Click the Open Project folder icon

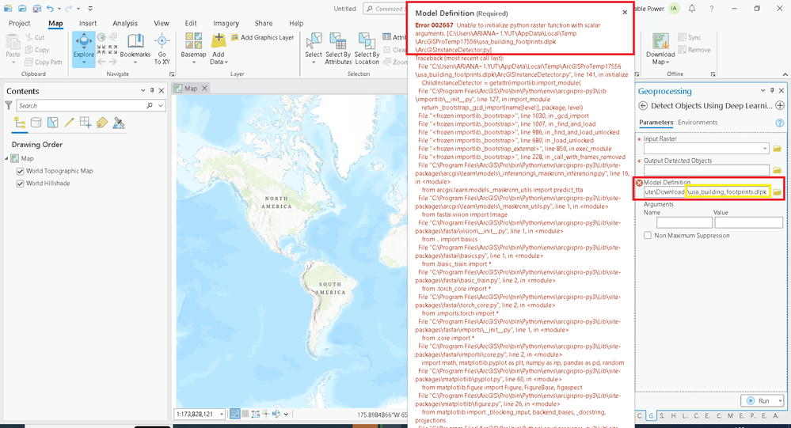[22, 8]
